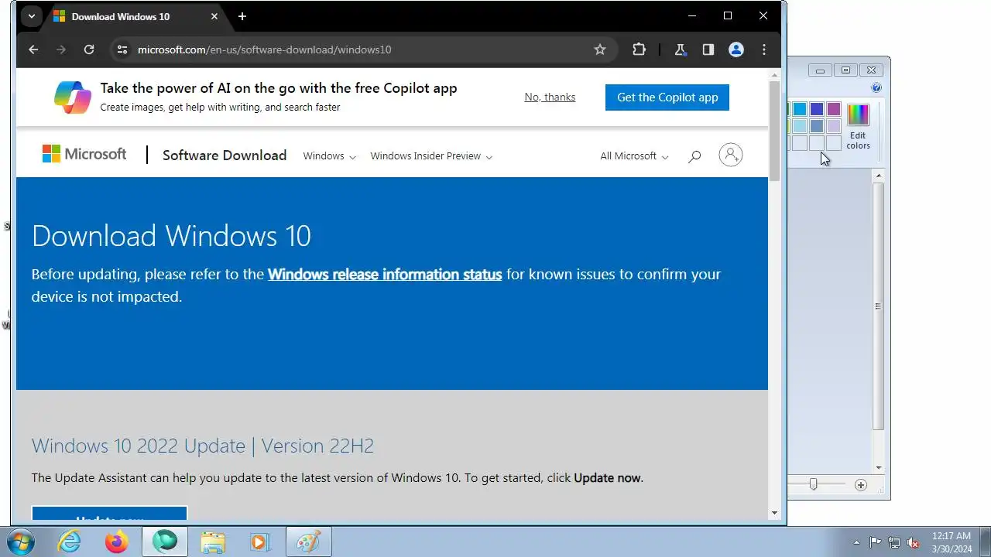Viewport: 991px width, 557px height.
Task: Open Windows Explorer from the taskbar
Action: (212, 542)
